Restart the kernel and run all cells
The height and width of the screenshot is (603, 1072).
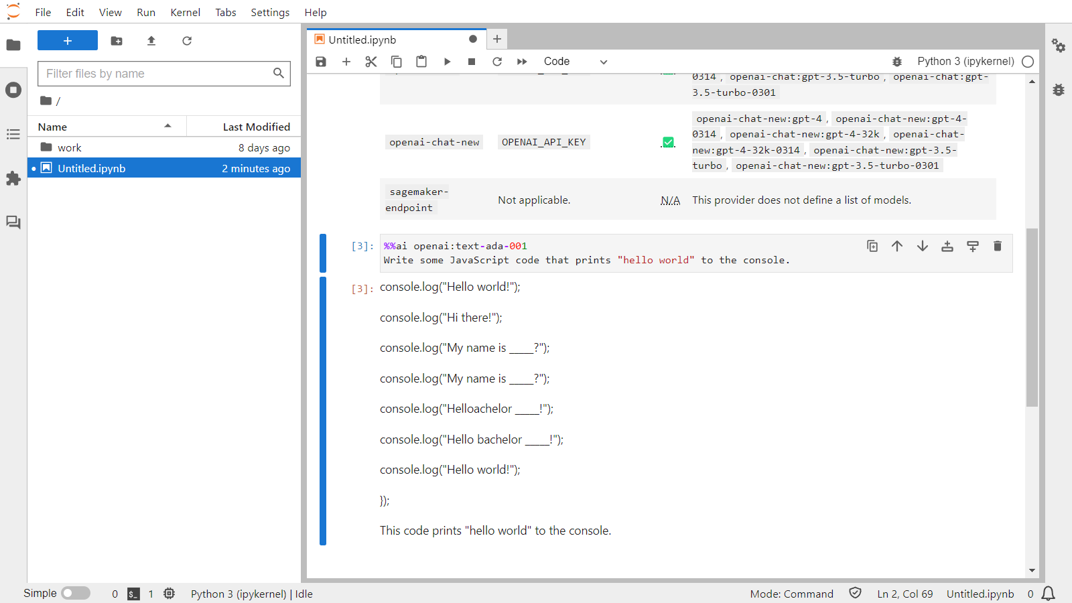click(x=522, y=61)
